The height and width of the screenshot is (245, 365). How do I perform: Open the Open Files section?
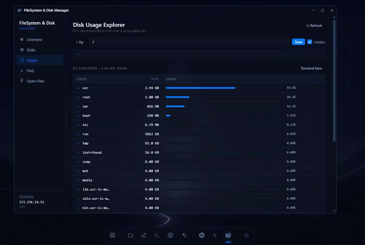pos(40,81)
